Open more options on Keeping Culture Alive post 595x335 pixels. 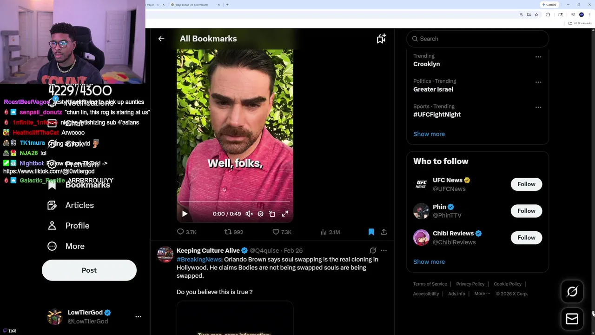point(383,250)
